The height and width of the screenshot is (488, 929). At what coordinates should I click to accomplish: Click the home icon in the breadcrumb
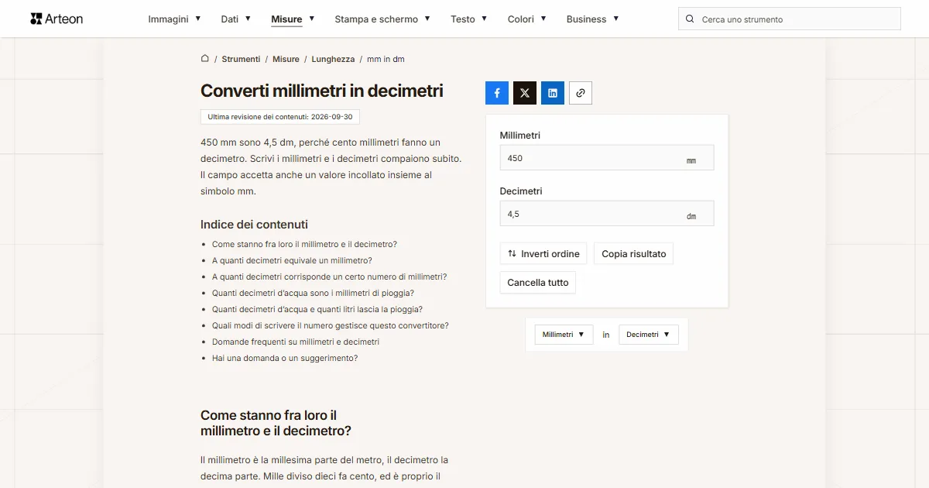coord(205,59)
